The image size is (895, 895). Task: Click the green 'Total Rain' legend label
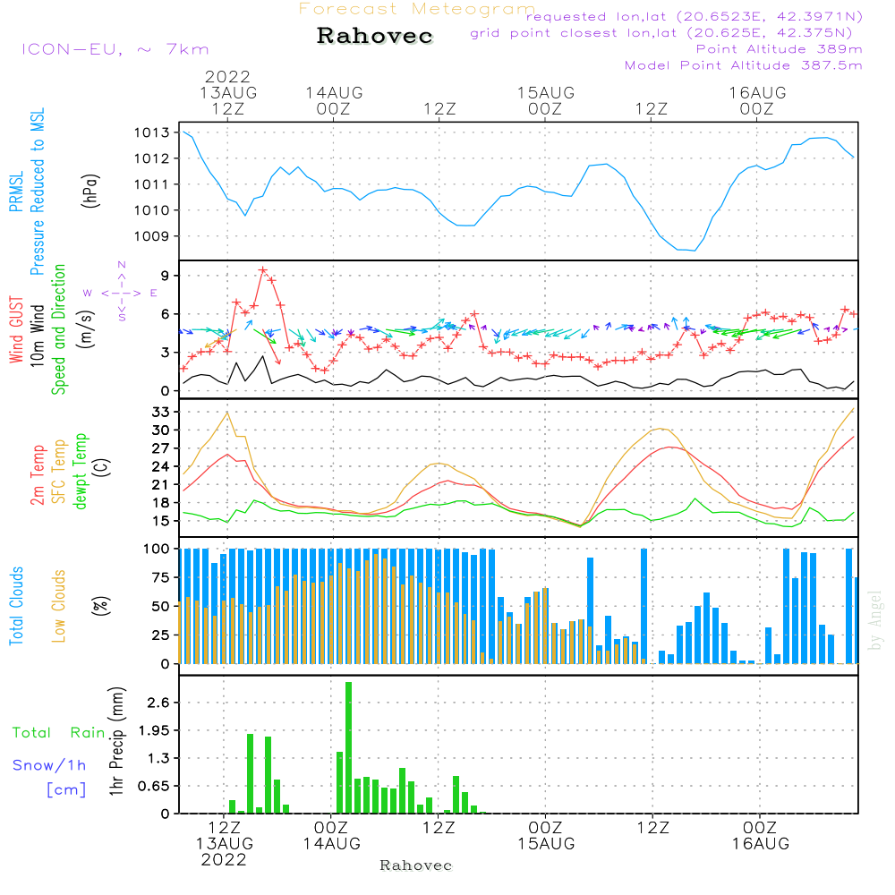point(59,732)
